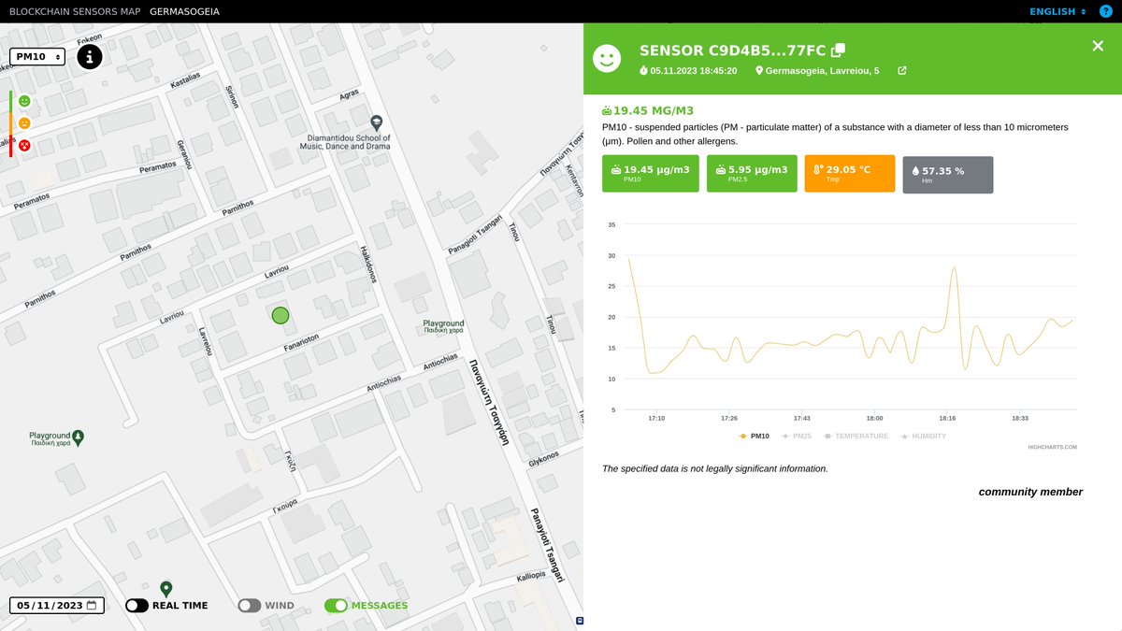Enable the Wind toggle

tap(249, 606)
